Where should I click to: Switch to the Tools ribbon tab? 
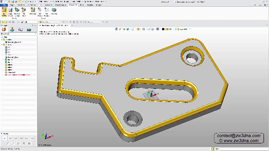tap(82, 5)
